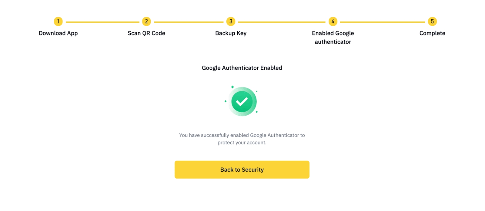
Task: Click the step 5 number circle
Action: click(x=432, y=21)
